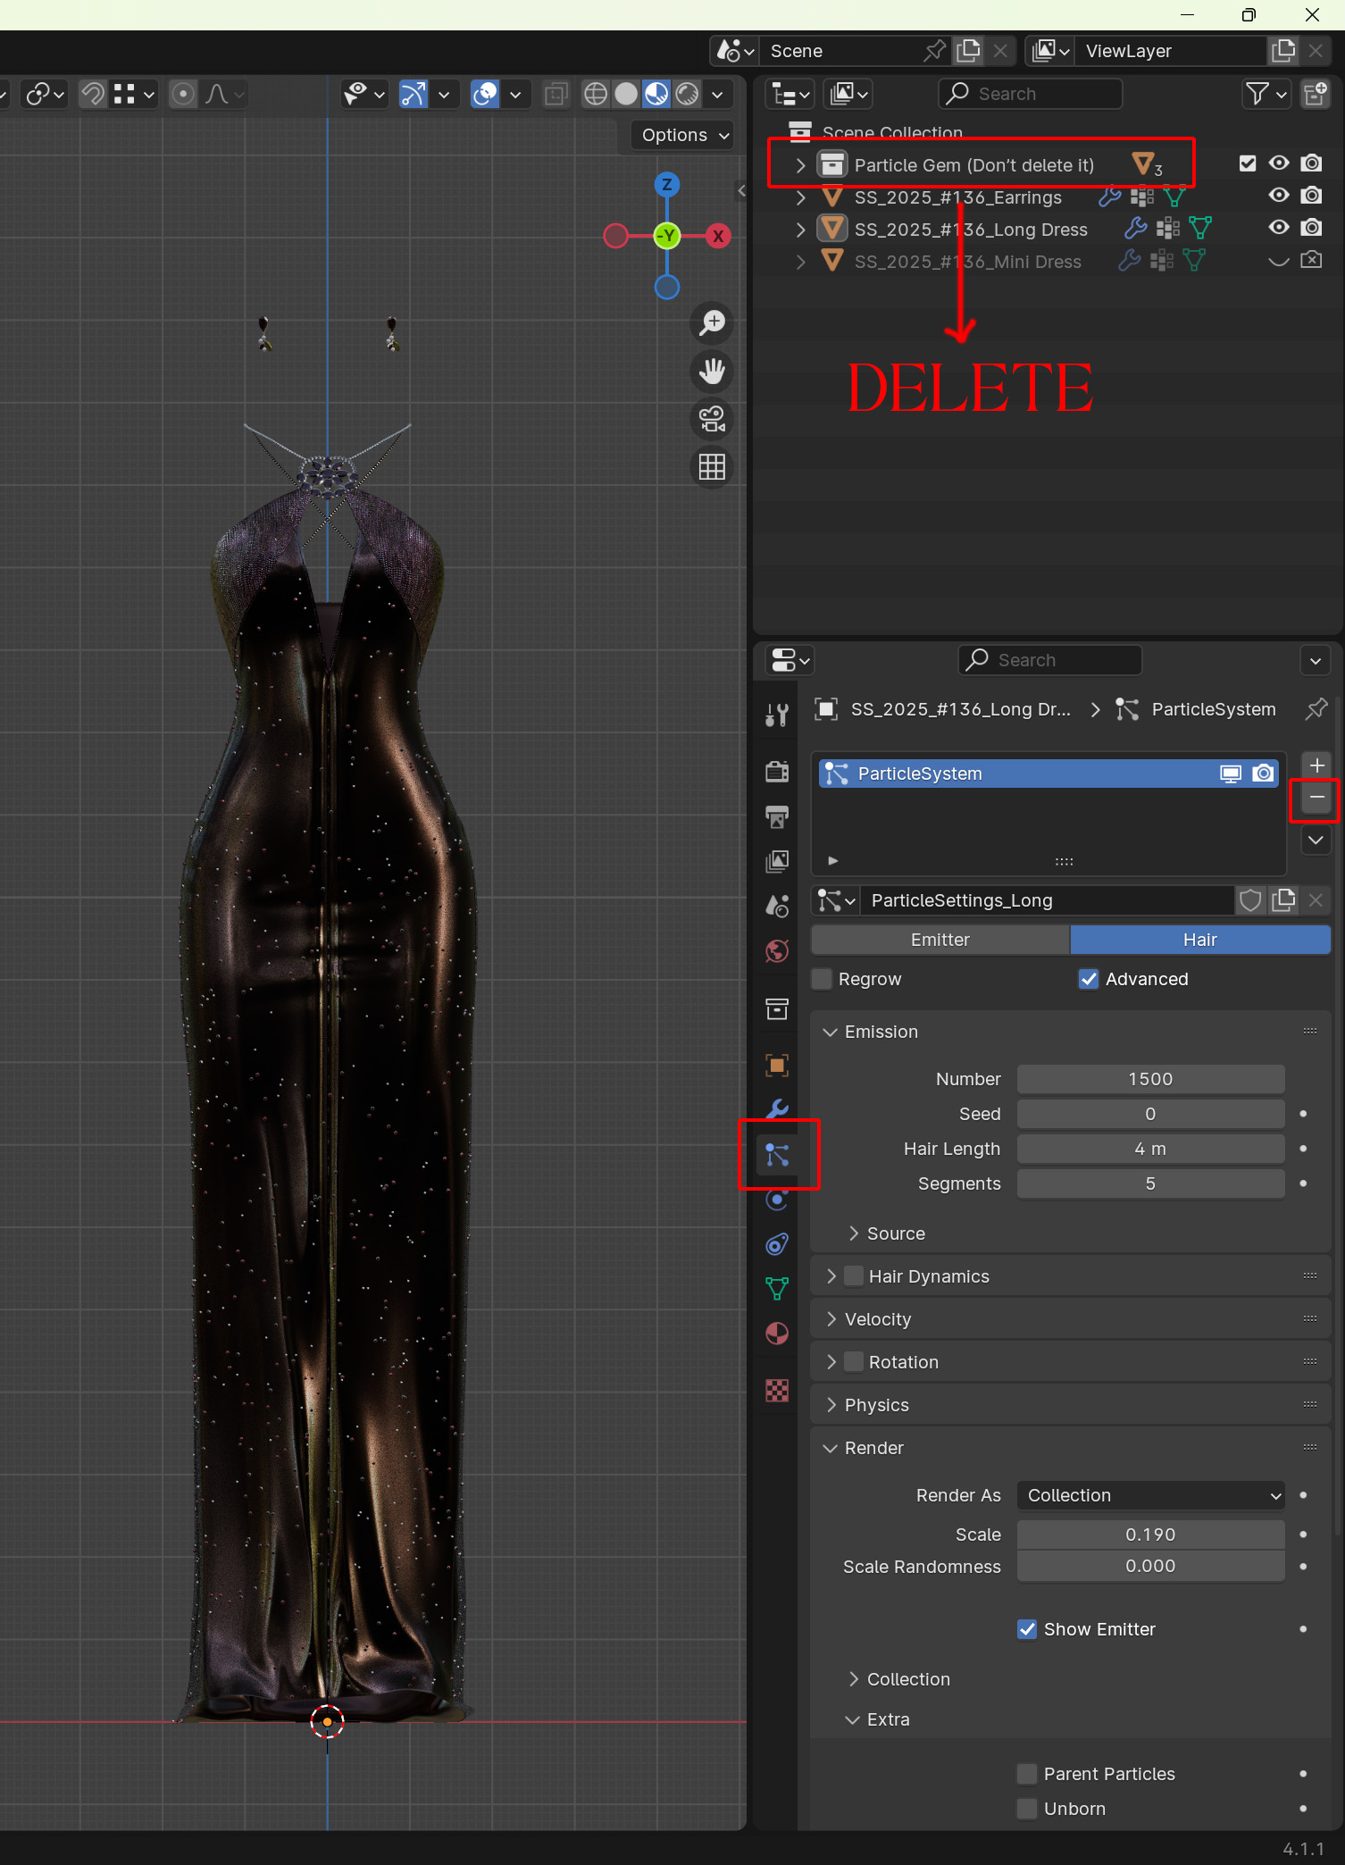Enable the Parent Particles checkbox

(1027, 1774)
